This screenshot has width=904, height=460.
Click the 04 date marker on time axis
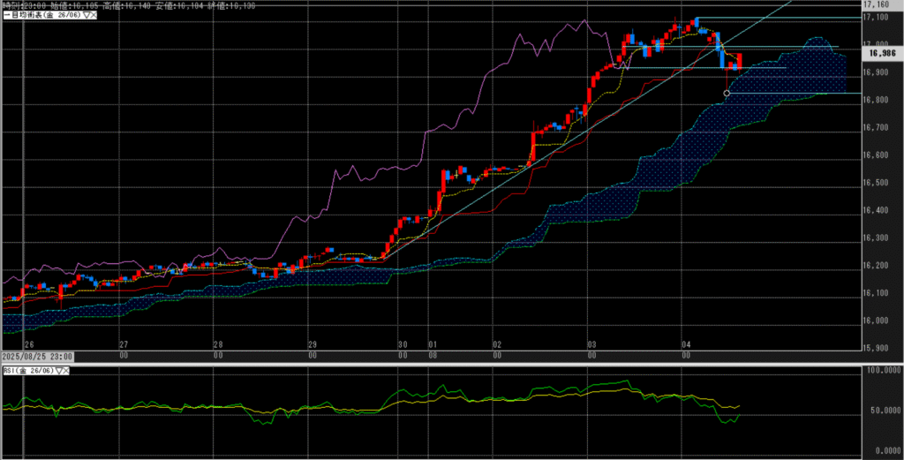click(x=685, y=344)
